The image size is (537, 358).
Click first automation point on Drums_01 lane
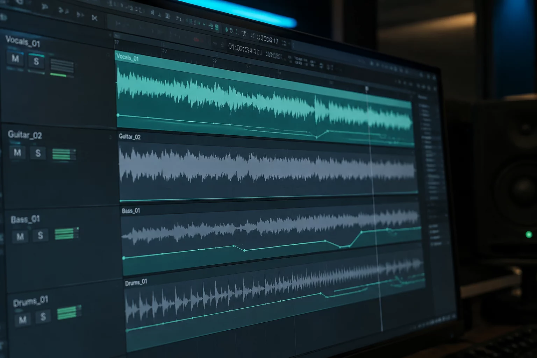coord(127,330)
